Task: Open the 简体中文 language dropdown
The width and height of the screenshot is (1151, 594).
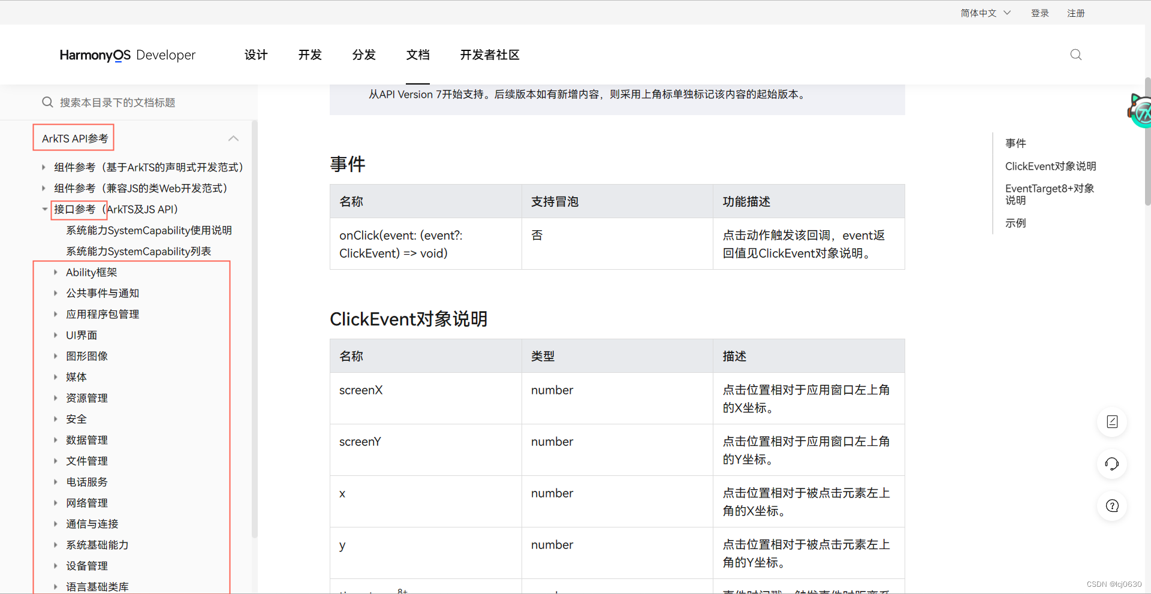Action: point(986,13)
